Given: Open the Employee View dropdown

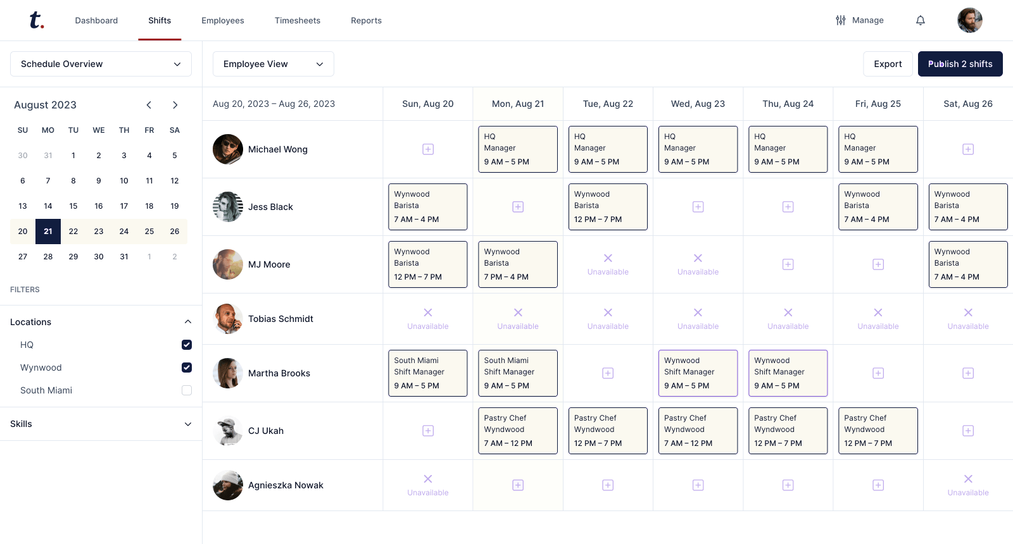Looking at the screenshot, I should (273, 64).
